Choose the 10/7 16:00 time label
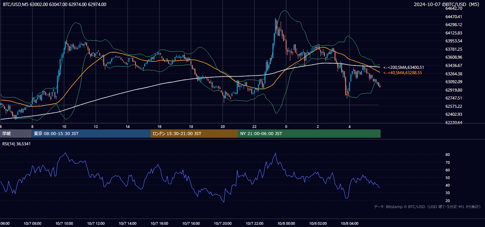Image resolution: width=485 pixels, height=227 pixels. 159,224
